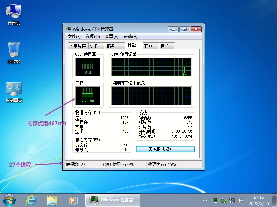
Task: Switch to the 服务 tab
Action: point(115,46)
